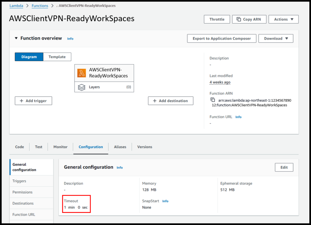
Task: Select Permissions in the configuration sidebar
Action: coord(22,192)
